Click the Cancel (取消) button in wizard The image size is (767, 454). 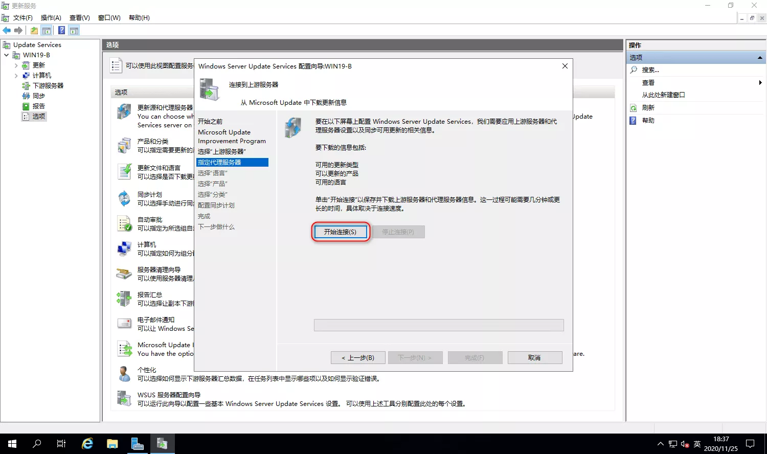coord(534,358)
